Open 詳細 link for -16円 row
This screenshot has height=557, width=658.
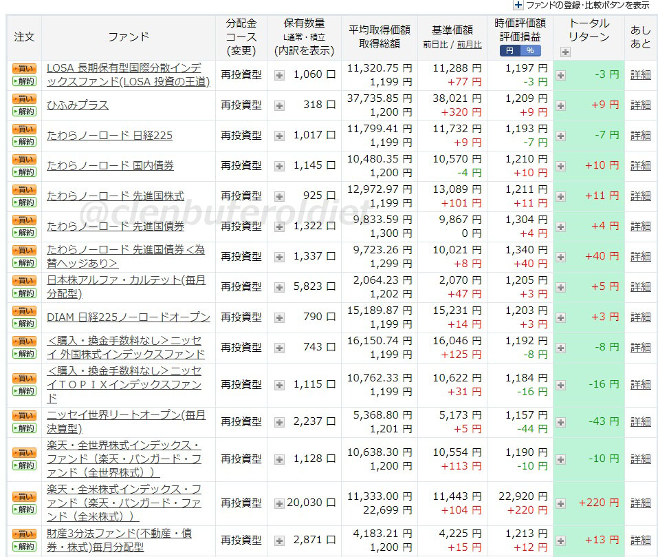[640, 384]
